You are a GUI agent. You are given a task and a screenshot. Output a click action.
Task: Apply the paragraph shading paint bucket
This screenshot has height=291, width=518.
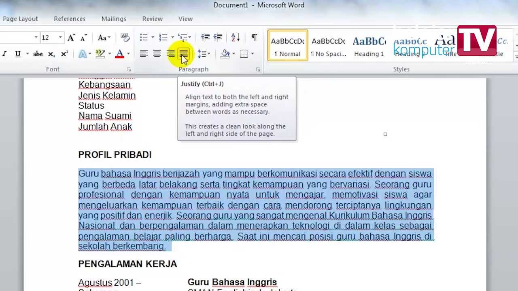(x=225, y=54)
